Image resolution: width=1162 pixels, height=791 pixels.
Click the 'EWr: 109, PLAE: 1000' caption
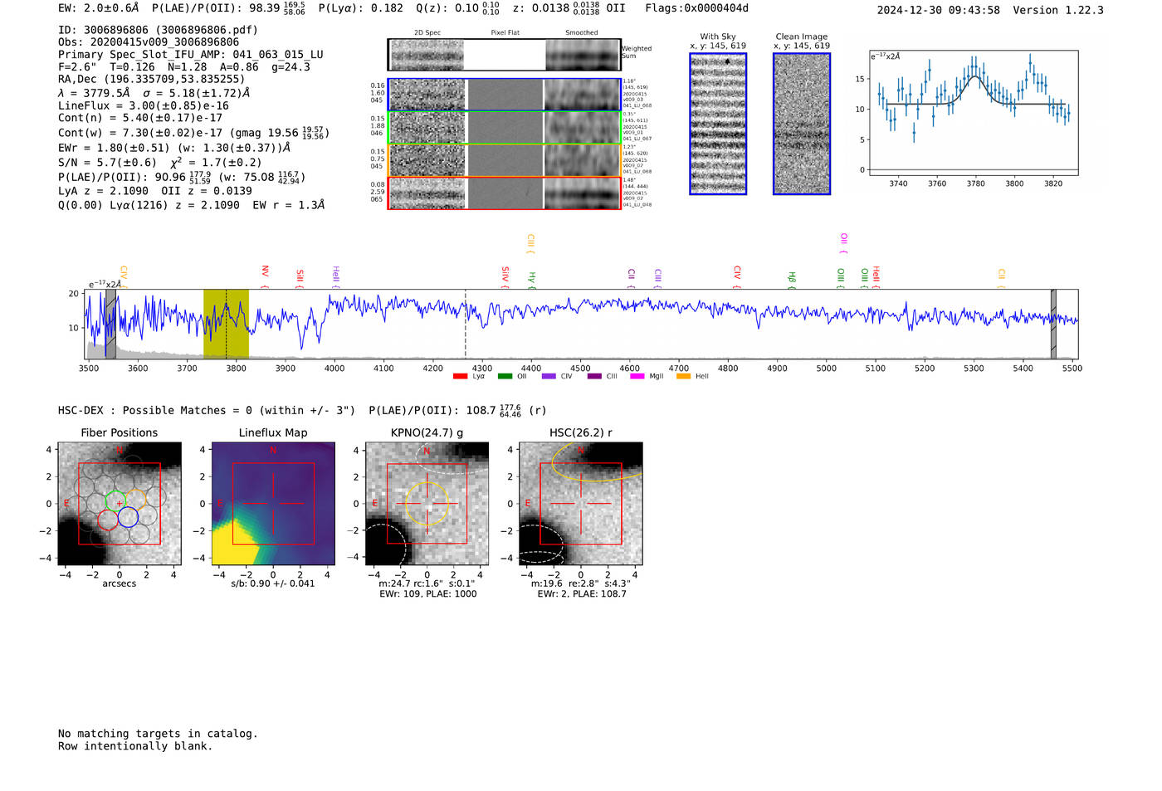(428, 594)
